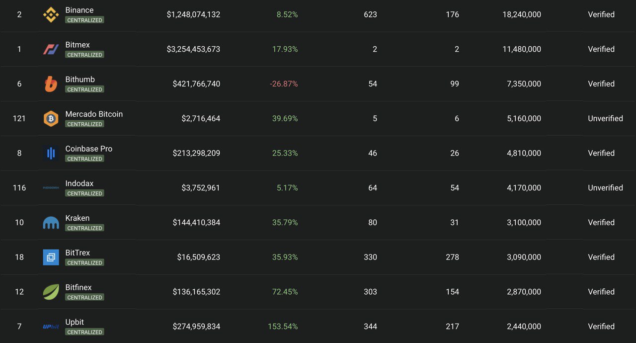Viewport: 636px width, 343px height.
Task: Select BitTrex volume $16,509,623
Action: (x=199, y=257)
